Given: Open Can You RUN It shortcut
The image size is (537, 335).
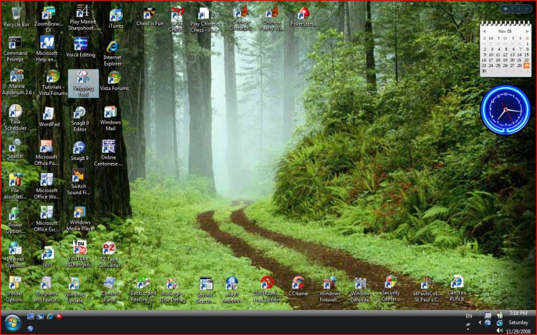Looking at the screenshot, I should [x=457, y=289].
